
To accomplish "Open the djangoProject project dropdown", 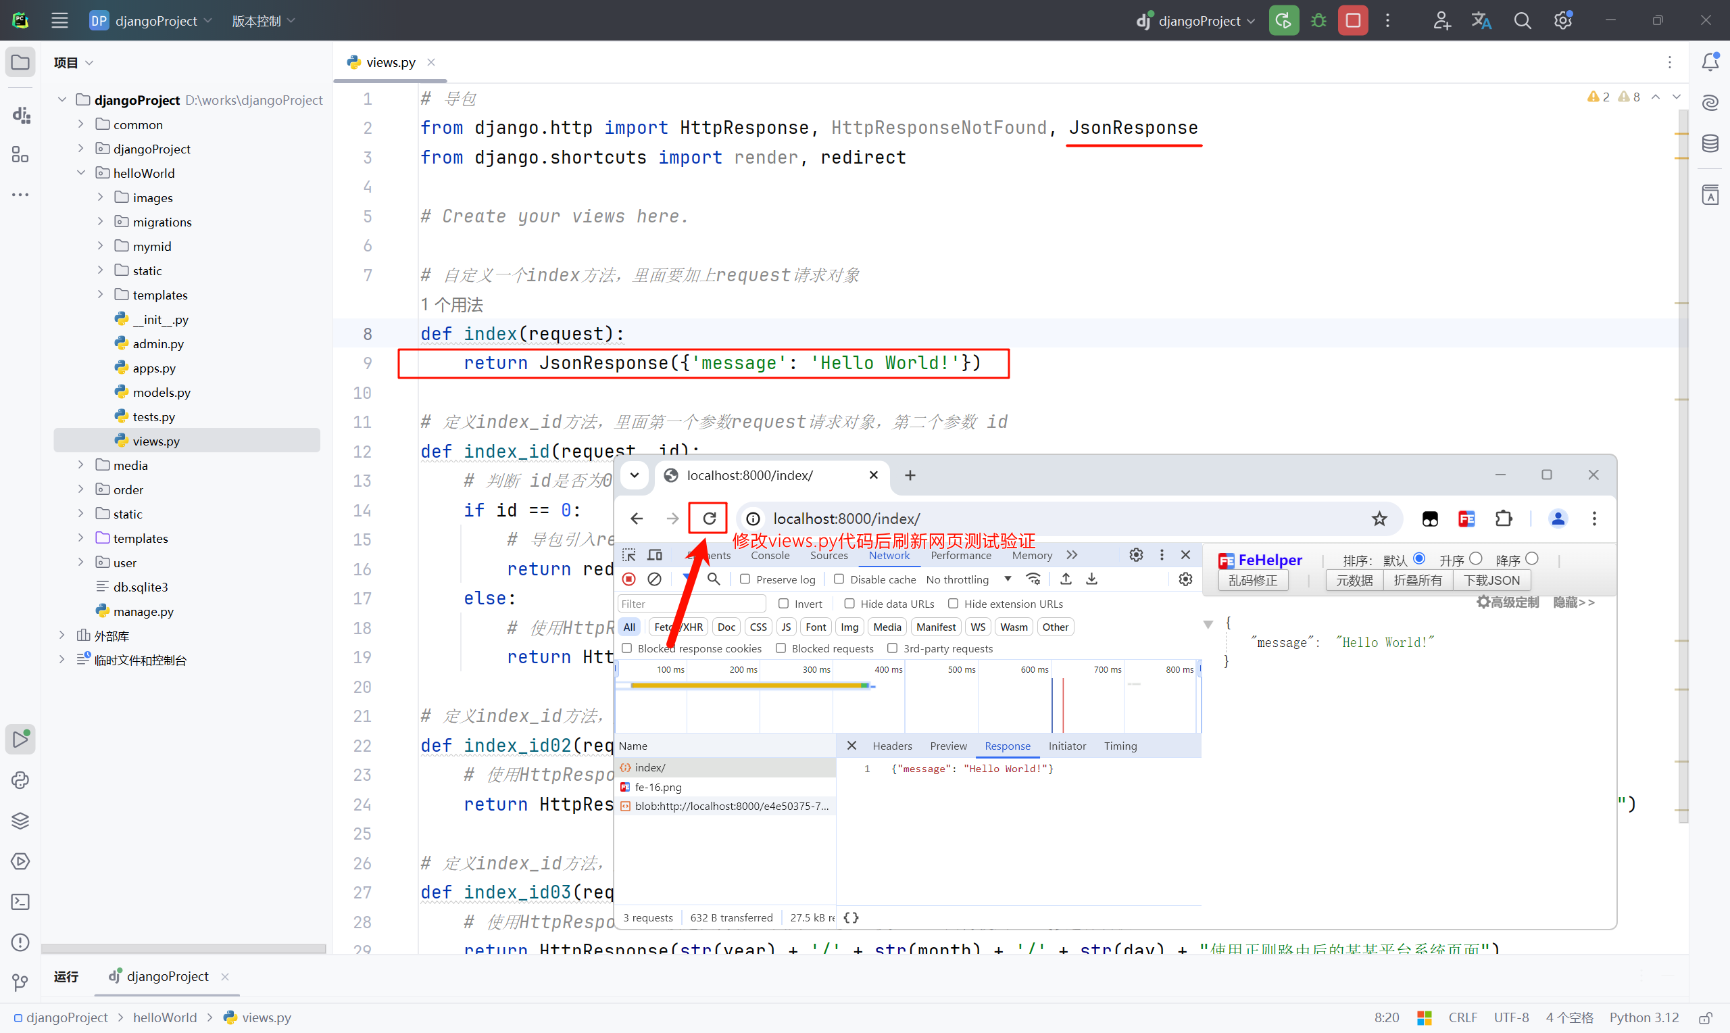I will 151,21.
